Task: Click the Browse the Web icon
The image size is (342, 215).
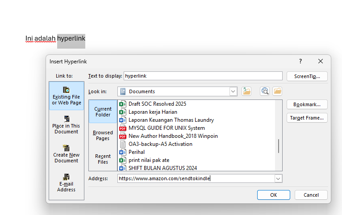Action: 265,91
